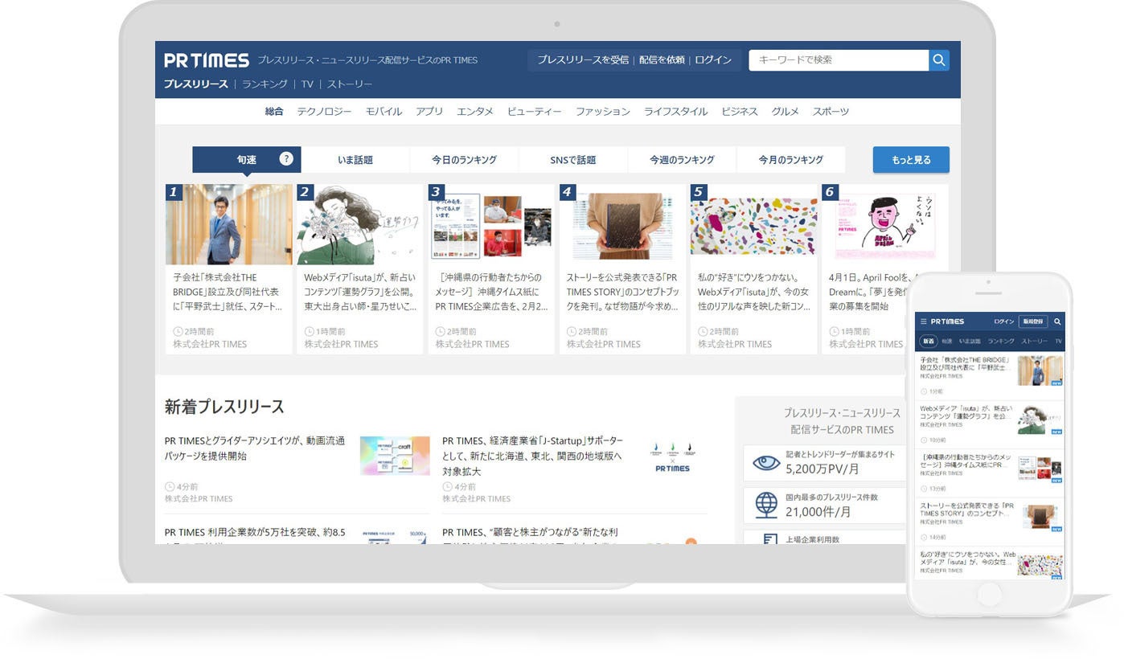The height and width of the screenshot is (659, 1124).
Task: Select the テクノロジー category
Action: (324, 112)
